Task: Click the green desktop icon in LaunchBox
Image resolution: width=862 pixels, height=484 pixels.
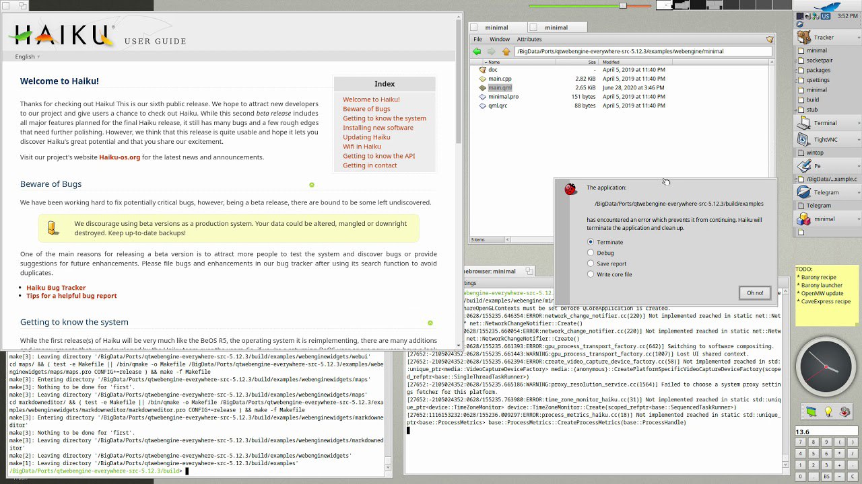Action: click(x=811, y=411)
